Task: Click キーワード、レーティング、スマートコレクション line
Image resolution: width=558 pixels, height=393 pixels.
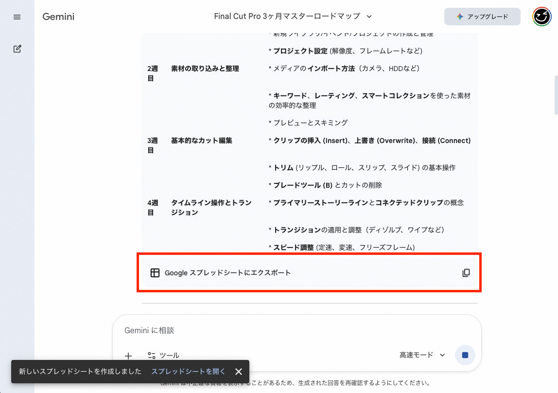Action: (x=369, y=100)
